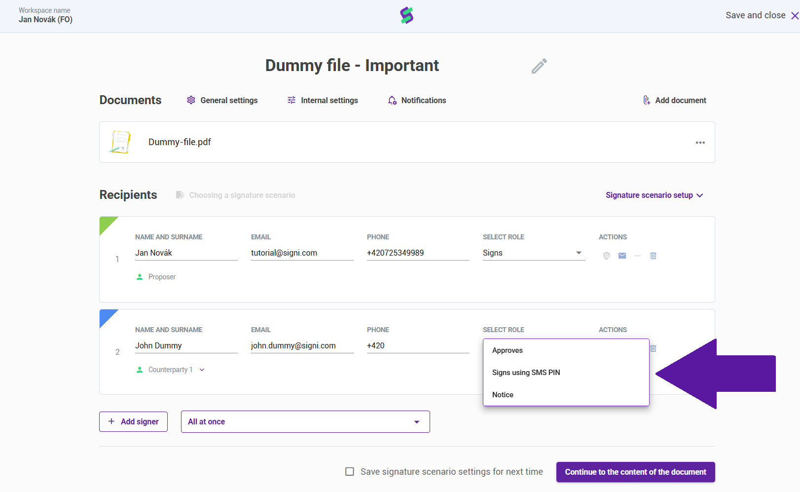Screen dimensions: 800x492
Task: Click the Signi logo at the top
Action: [x=407, y=16]
